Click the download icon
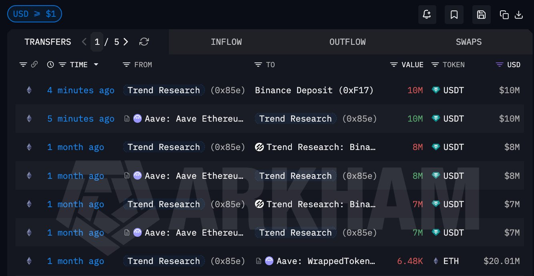Image resolution: width=534 pixels, height=276 pixels. [x=518, y=15]
